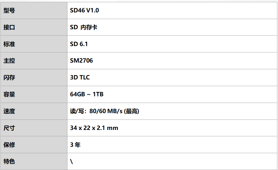Click the 容量 label cell
The width and height of the screenshot is (278, 170).
34,94
